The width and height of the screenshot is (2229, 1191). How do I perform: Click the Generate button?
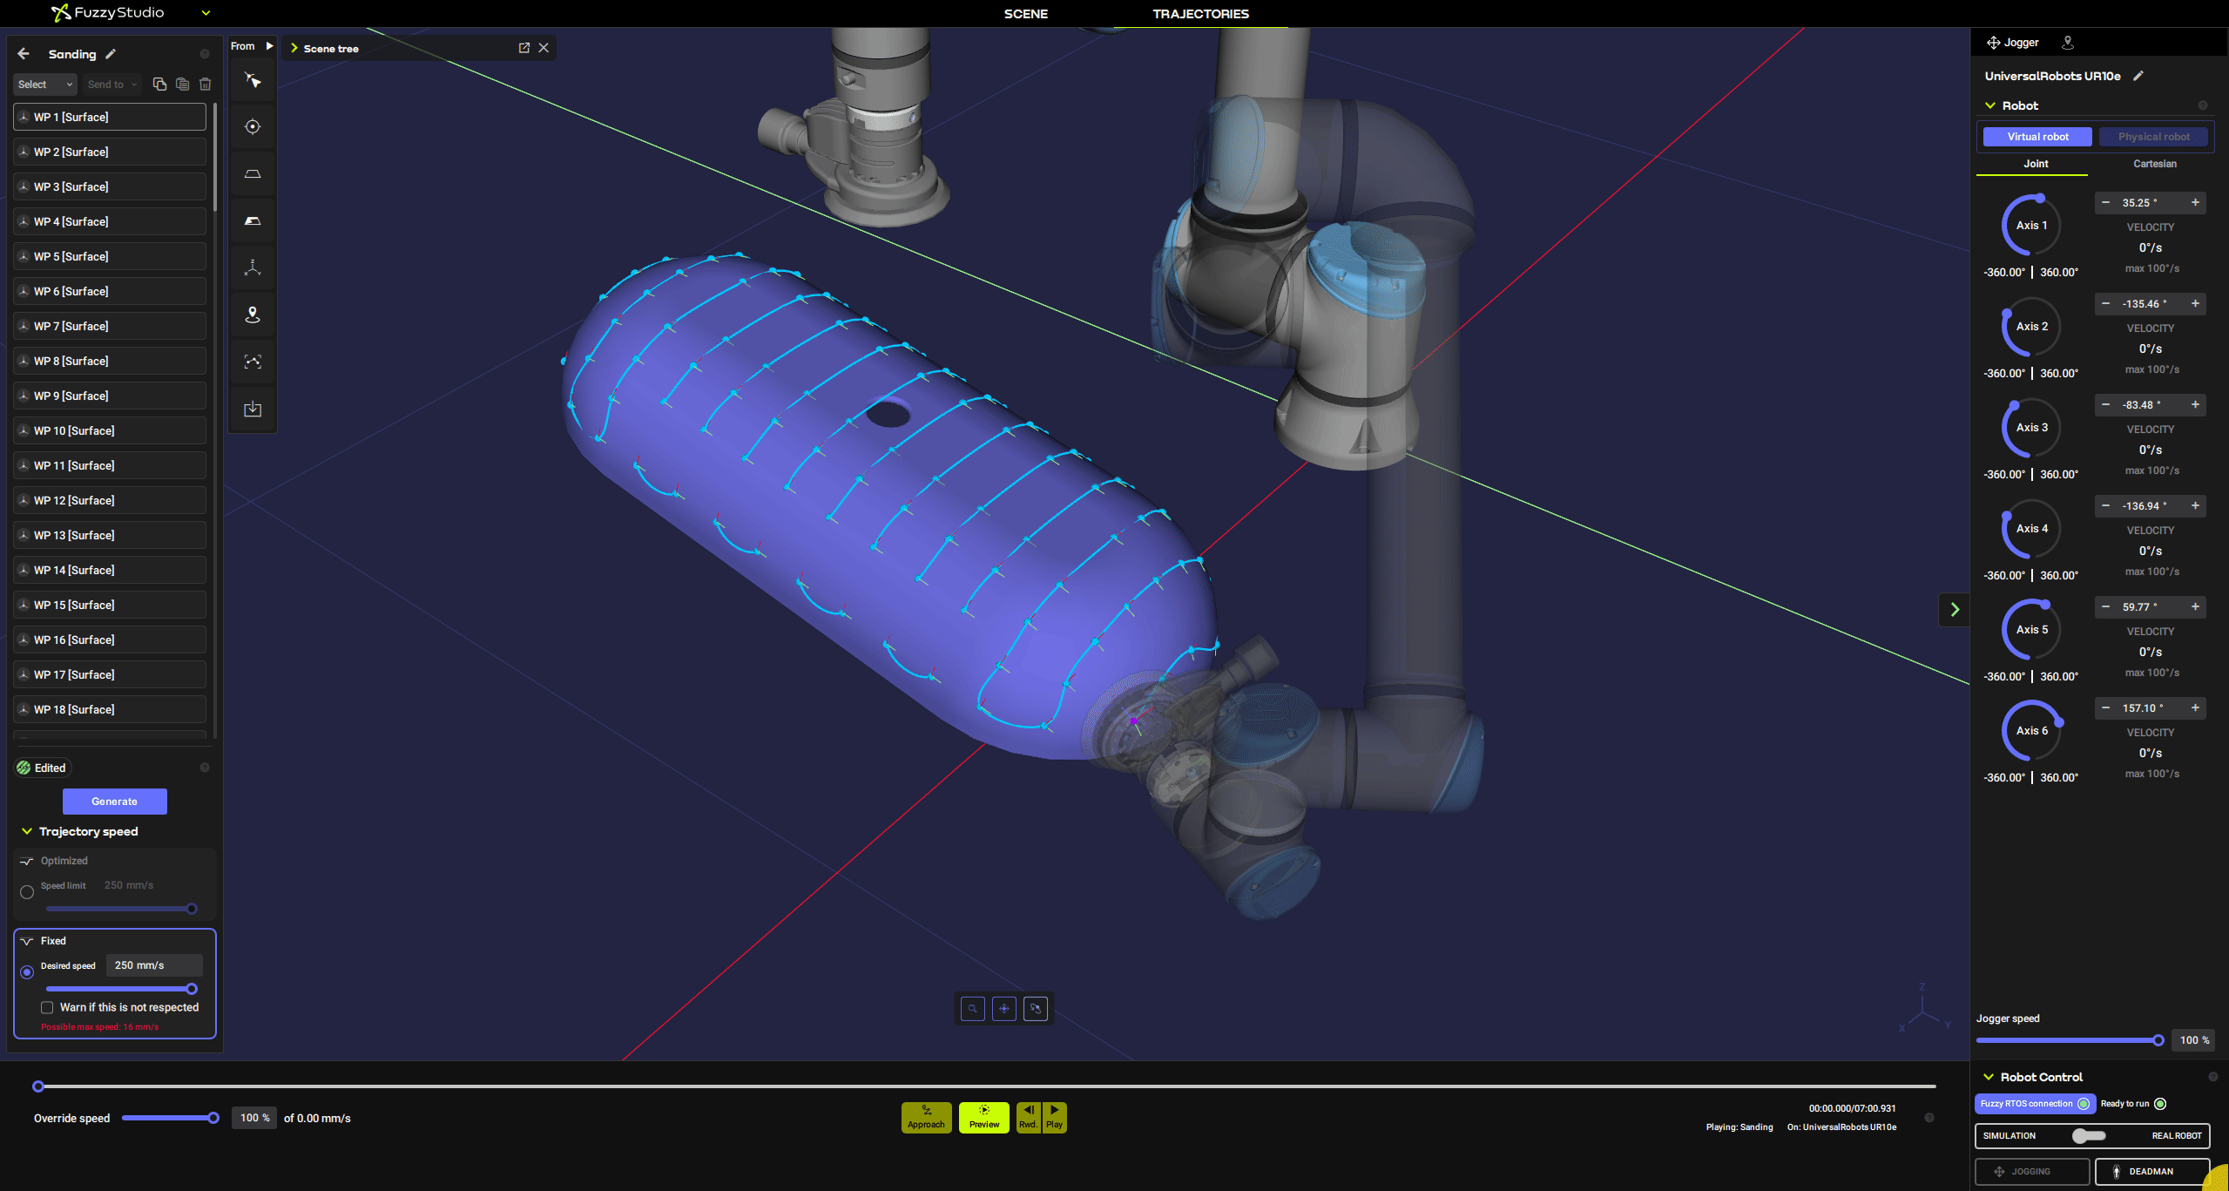[x=114, y=802]
